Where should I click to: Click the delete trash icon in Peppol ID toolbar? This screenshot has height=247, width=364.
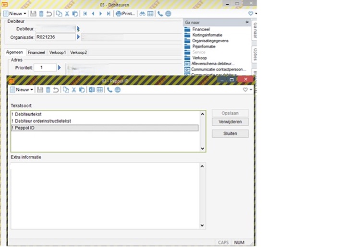point(48,90)
